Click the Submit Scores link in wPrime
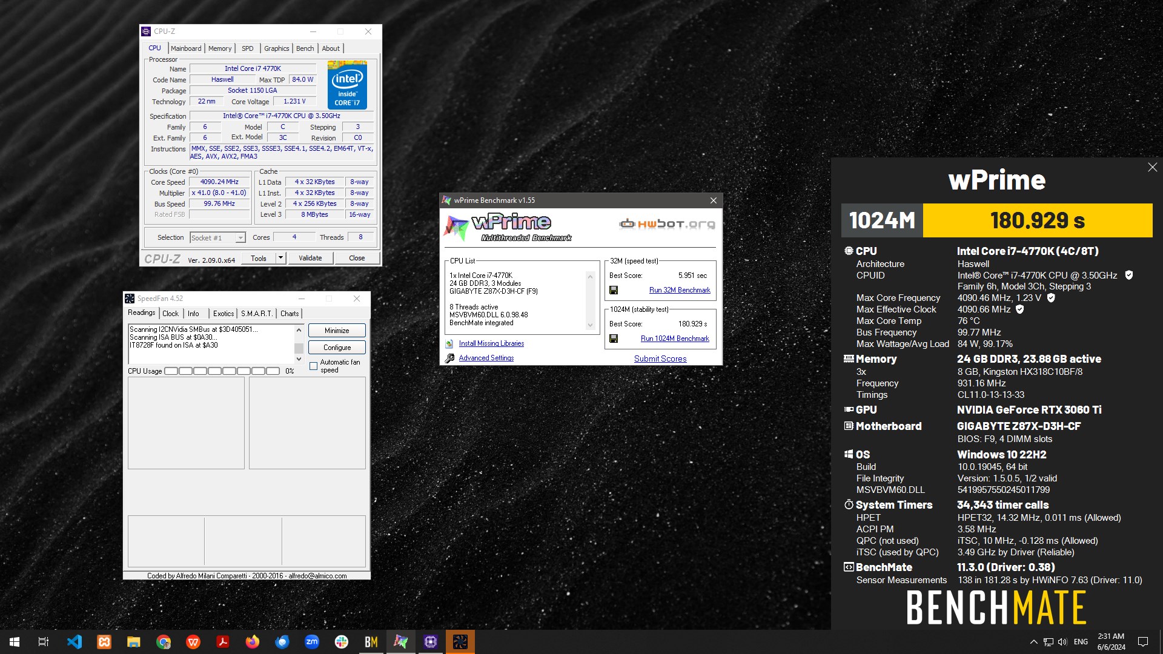 coord(660,358)
